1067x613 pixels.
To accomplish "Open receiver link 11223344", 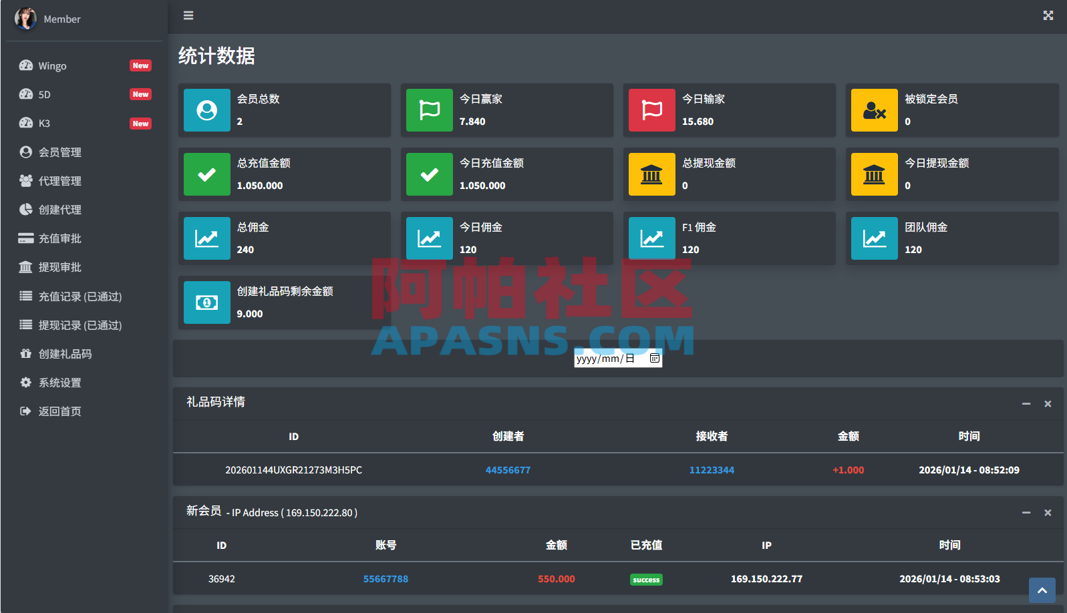I will click(x=712, y=470).
